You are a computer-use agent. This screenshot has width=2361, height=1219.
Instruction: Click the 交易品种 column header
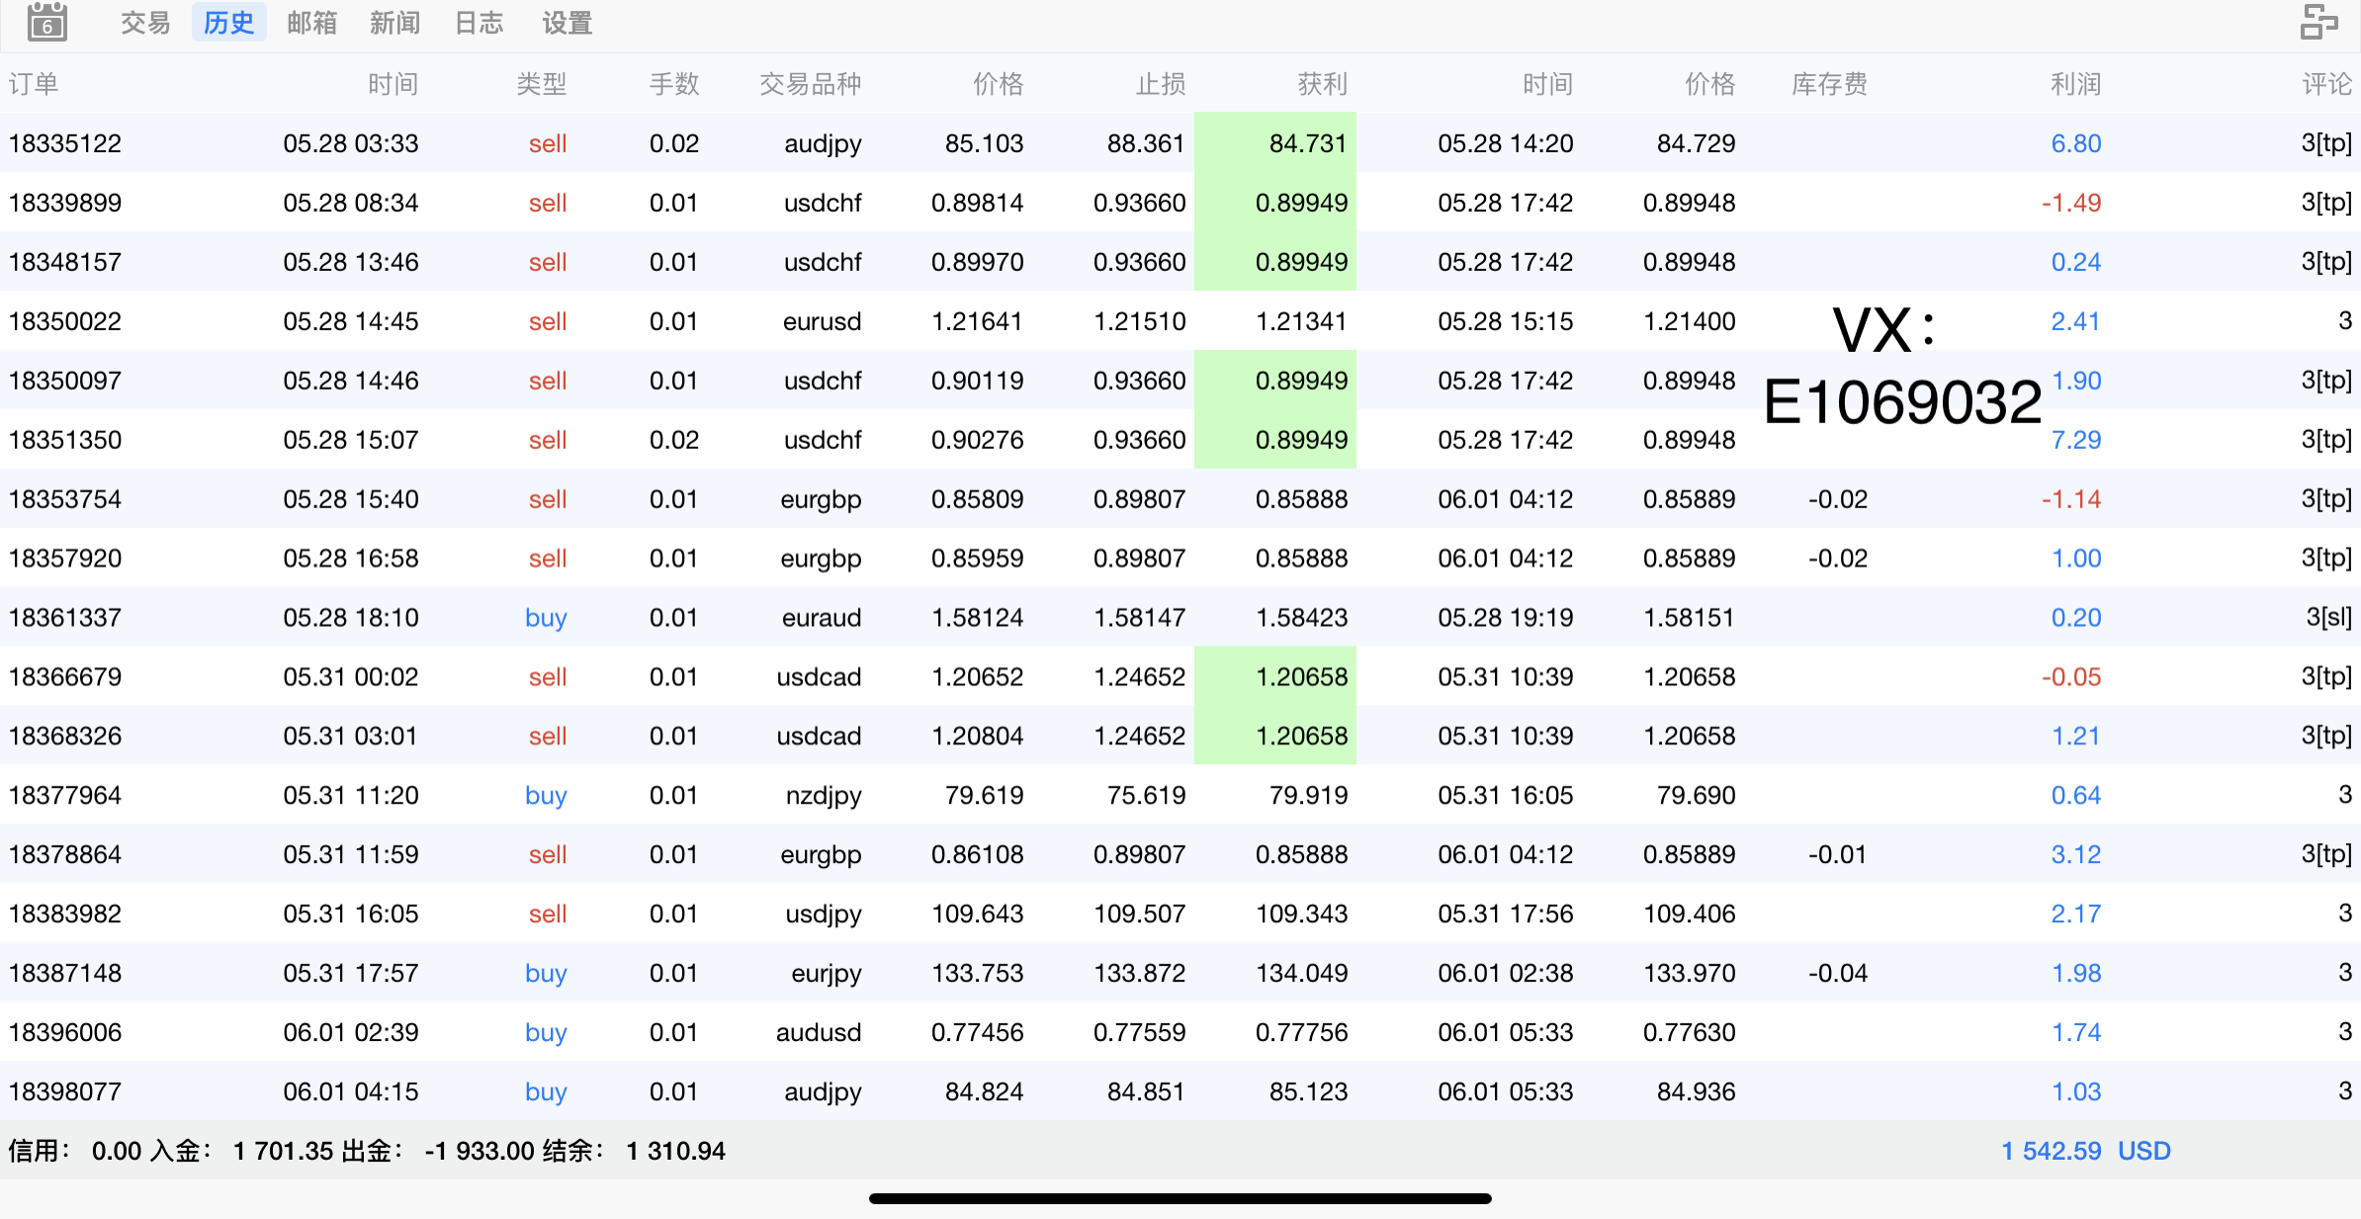(810, 84)
